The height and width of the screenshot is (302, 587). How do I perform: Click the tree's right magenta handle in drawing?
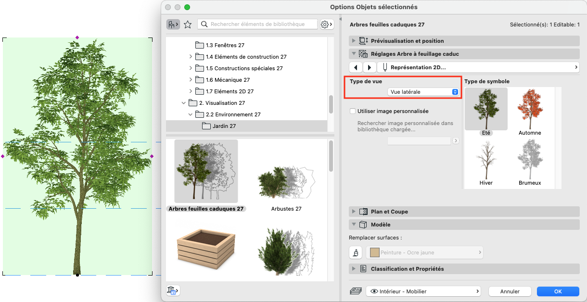point(152,156)
